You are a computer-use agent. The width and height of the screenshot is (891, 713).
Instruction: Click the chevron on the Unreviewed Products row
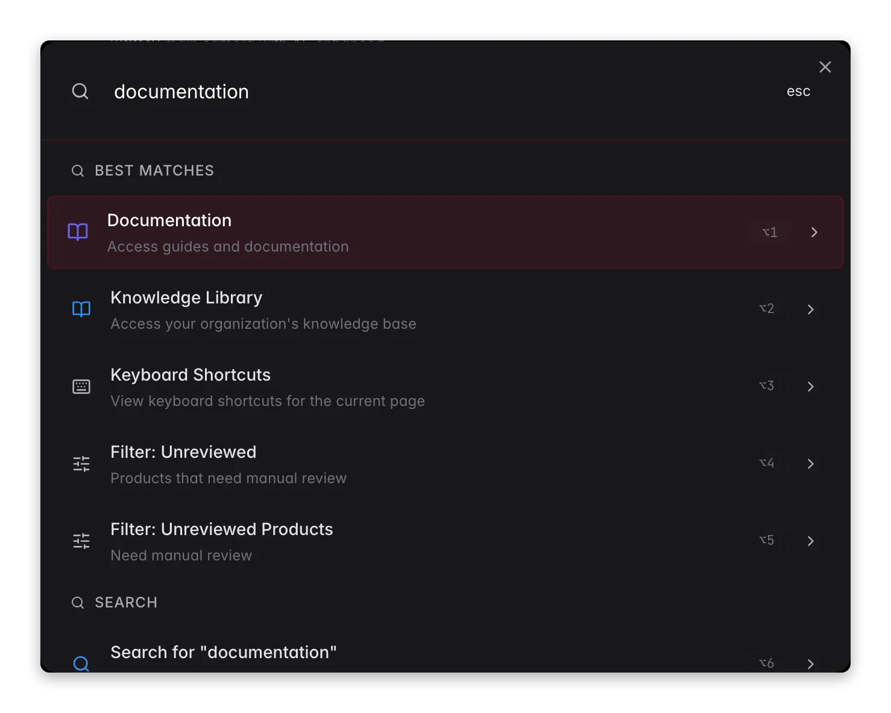810,541
